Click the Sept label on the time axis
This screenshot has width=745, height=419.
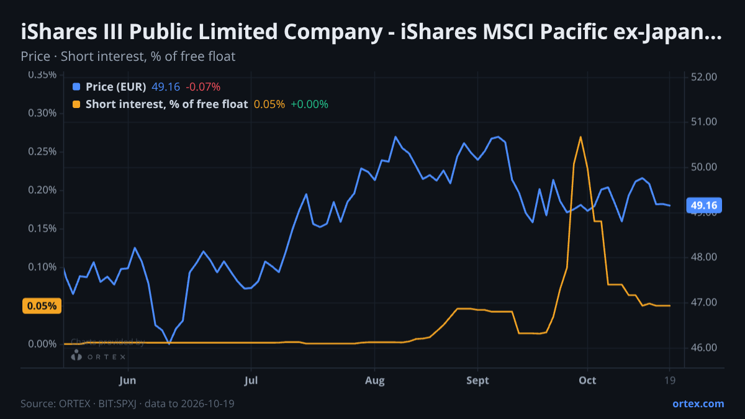(477, 380)
